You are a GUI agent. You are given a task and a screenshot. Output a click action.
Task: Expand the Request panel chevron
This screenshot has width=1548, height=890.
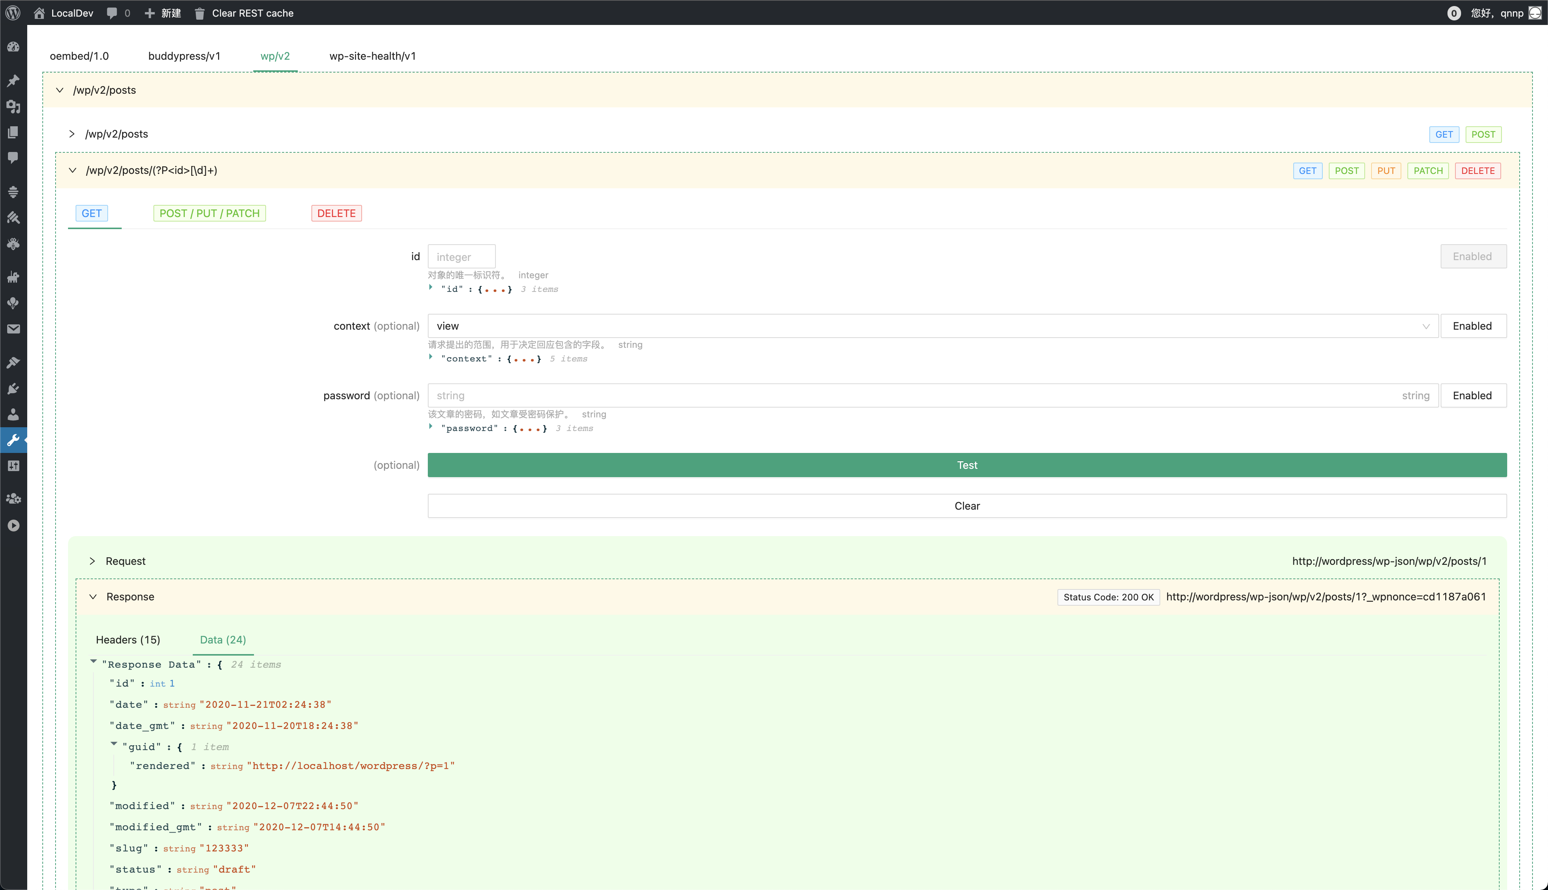point(91,561)
